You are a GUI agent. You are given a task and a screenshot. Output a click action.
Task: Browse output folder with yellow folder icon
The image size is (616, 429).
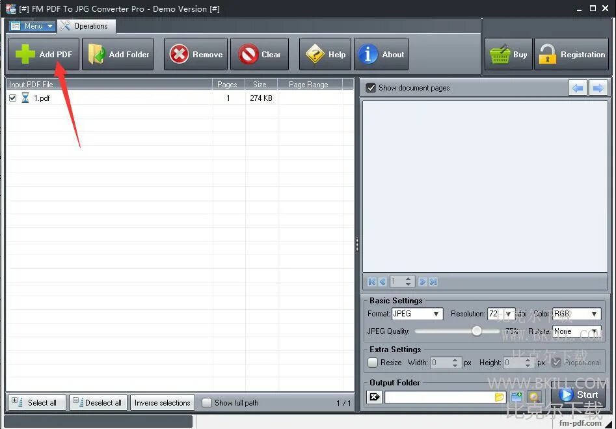click(x=500, y=397)
